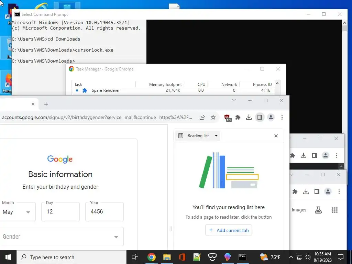
Task: Open the Extensions puzzle icon in front Chrome window
Action: [x=238, y=117]
